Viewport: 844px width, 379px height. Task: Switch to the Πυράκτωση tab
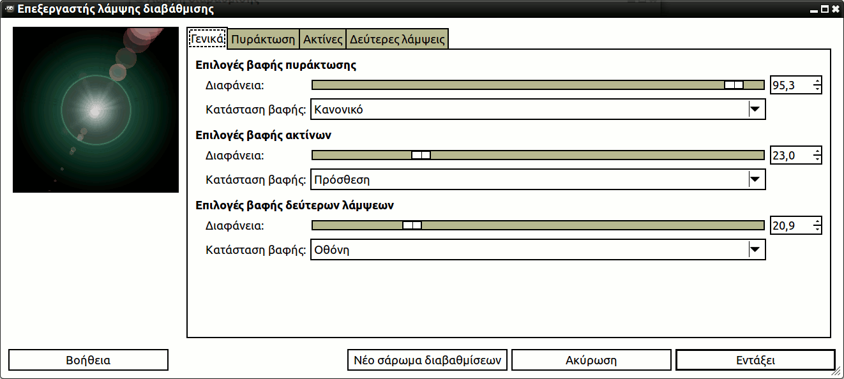(264, 39)
